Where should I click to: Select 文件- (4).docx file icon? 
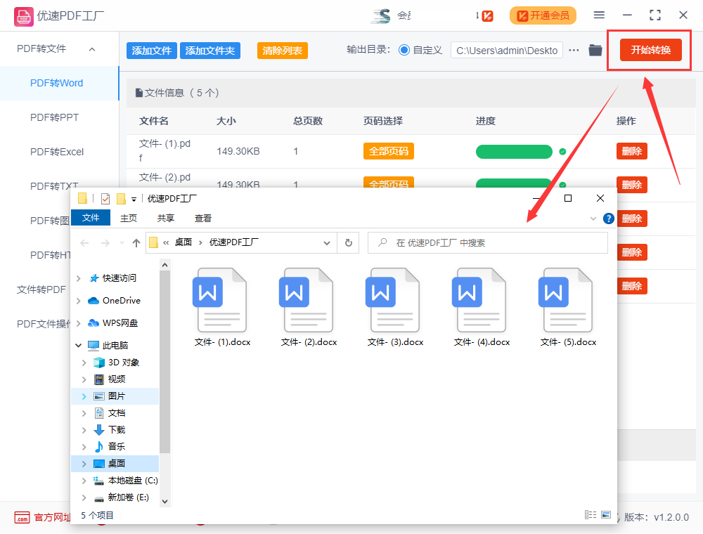coord(479,300)
